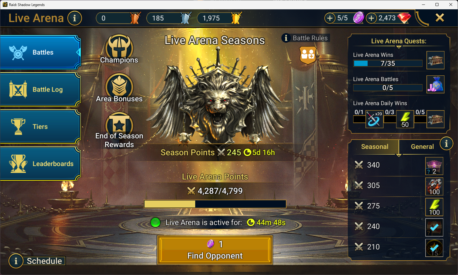Switch to the General rewards tab

pos(422,147)
